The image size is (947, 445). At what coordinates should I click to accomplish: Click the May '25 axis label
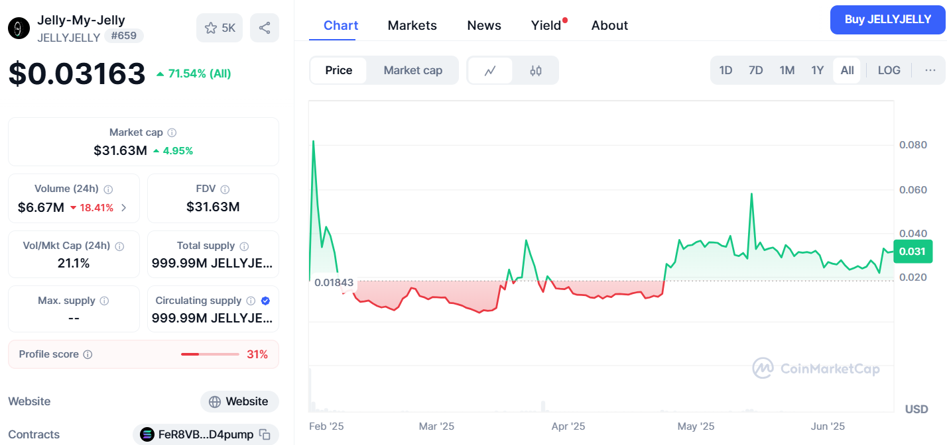[x=696, y=426]
